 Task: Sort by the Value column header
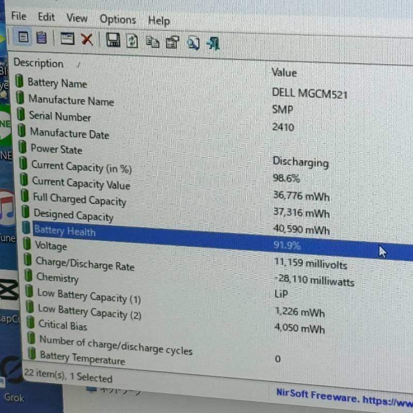pyautogui.click(x=284, y=72)
